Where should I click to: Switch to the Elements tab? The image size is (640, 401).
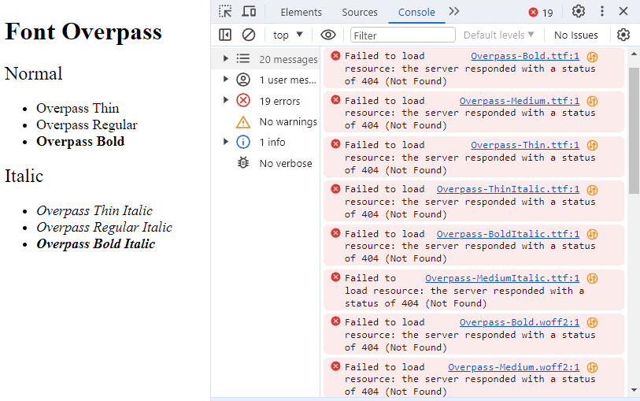[301, 13]
